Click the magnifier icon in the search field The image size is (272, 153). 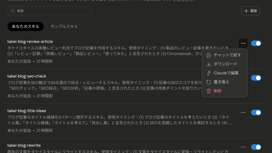click(13, 11)
